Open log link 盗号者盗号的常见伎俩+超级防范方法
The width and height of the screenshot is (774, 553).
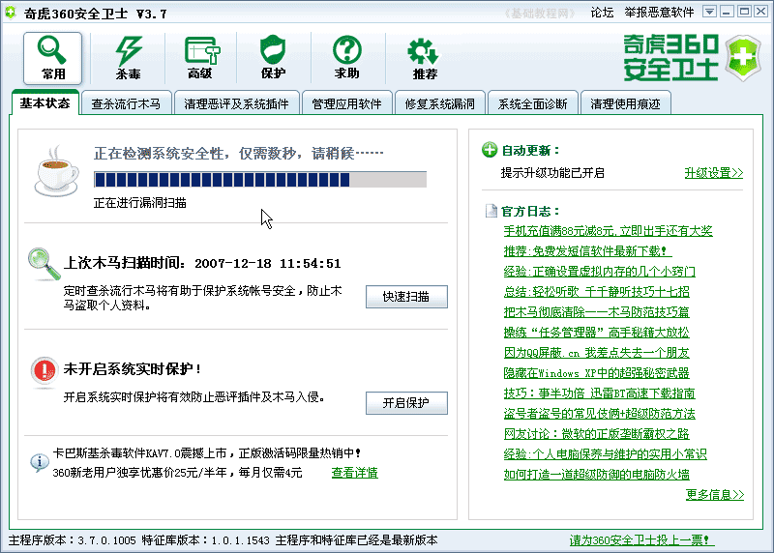tap(599, 414)
